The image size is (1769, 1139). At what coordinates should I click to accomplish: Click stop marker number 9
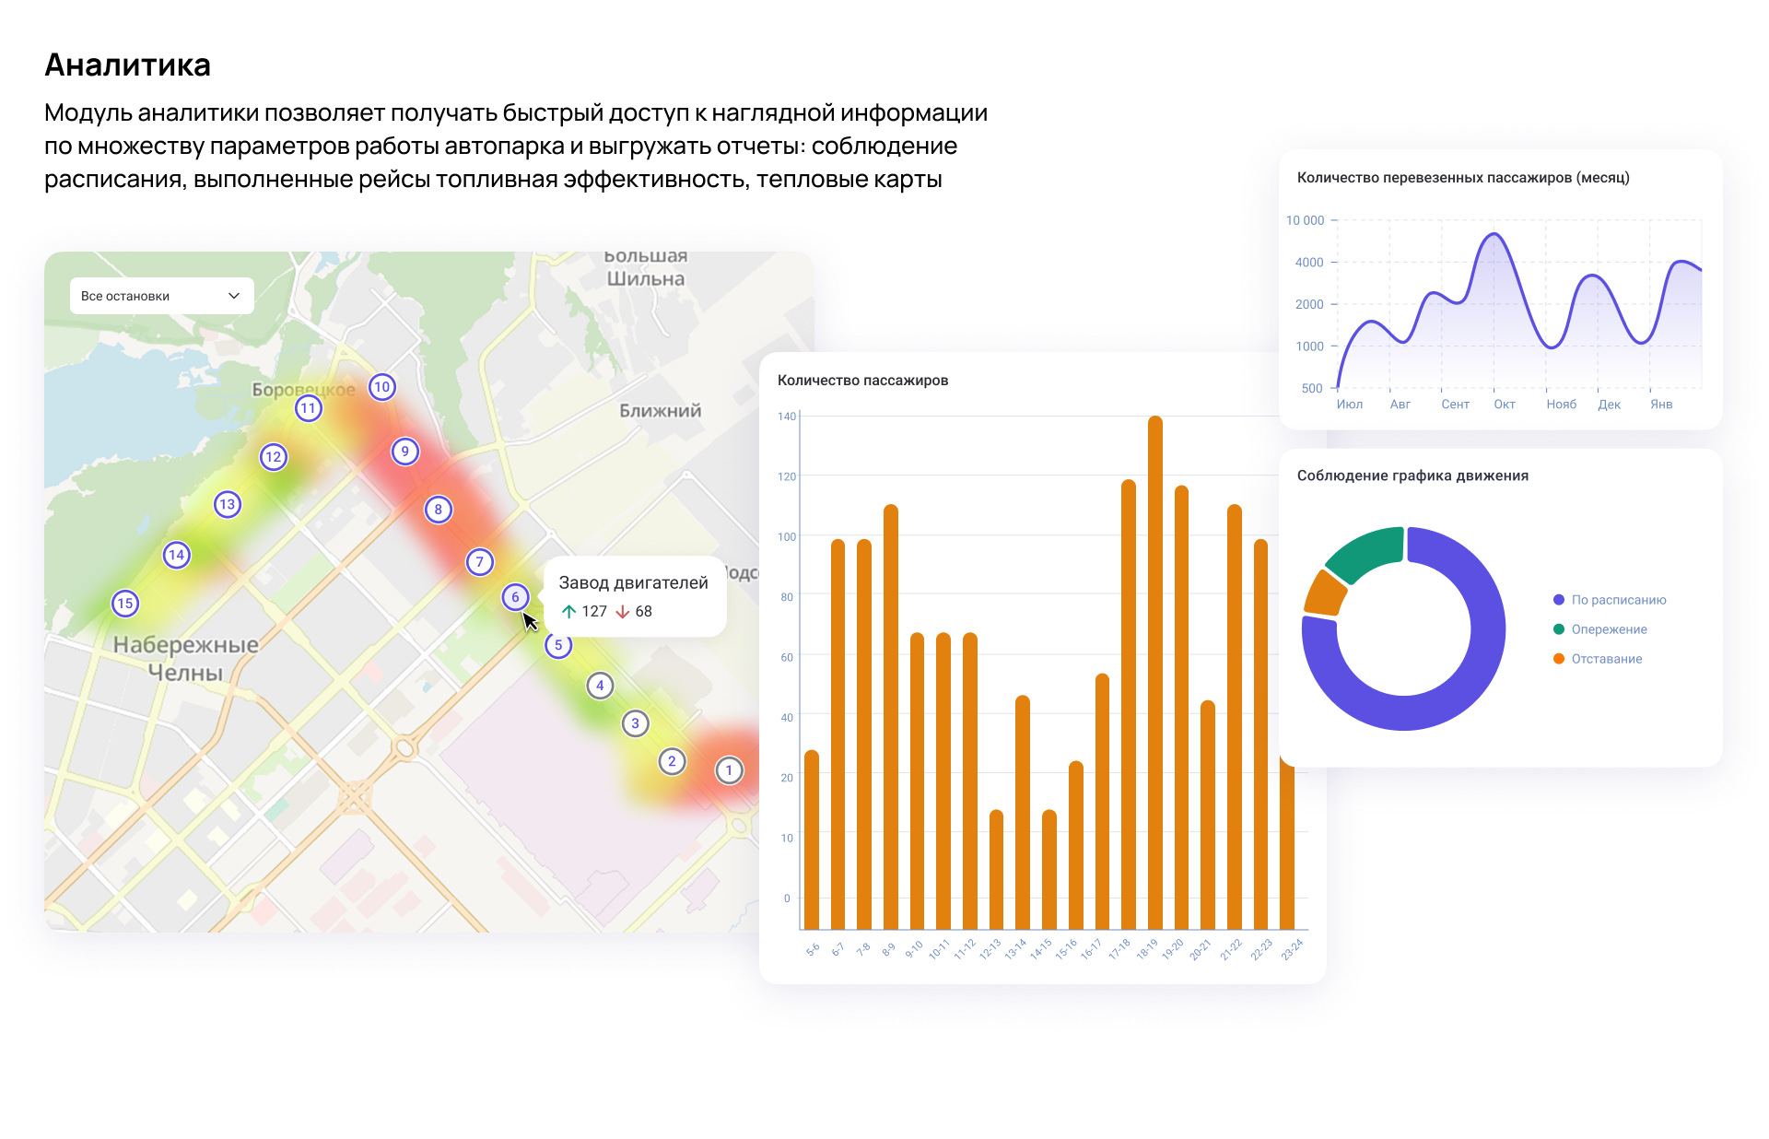404,452
